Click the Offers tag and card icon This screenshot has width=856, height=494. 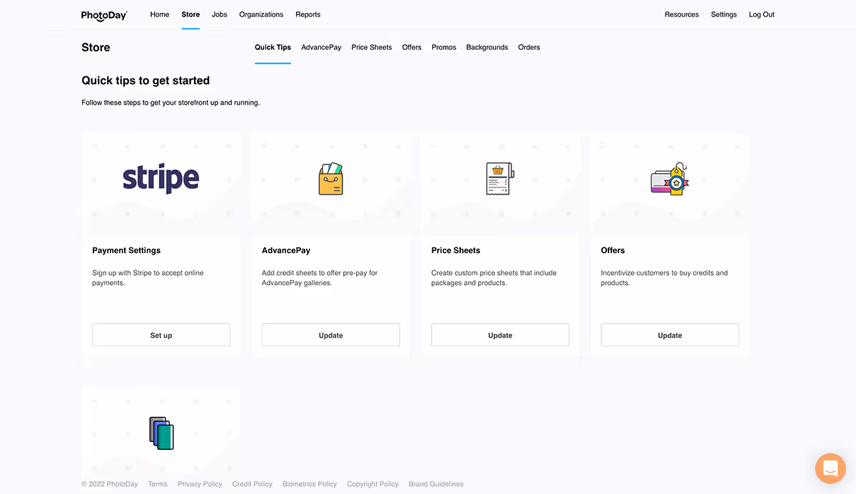tap(670, 179)
